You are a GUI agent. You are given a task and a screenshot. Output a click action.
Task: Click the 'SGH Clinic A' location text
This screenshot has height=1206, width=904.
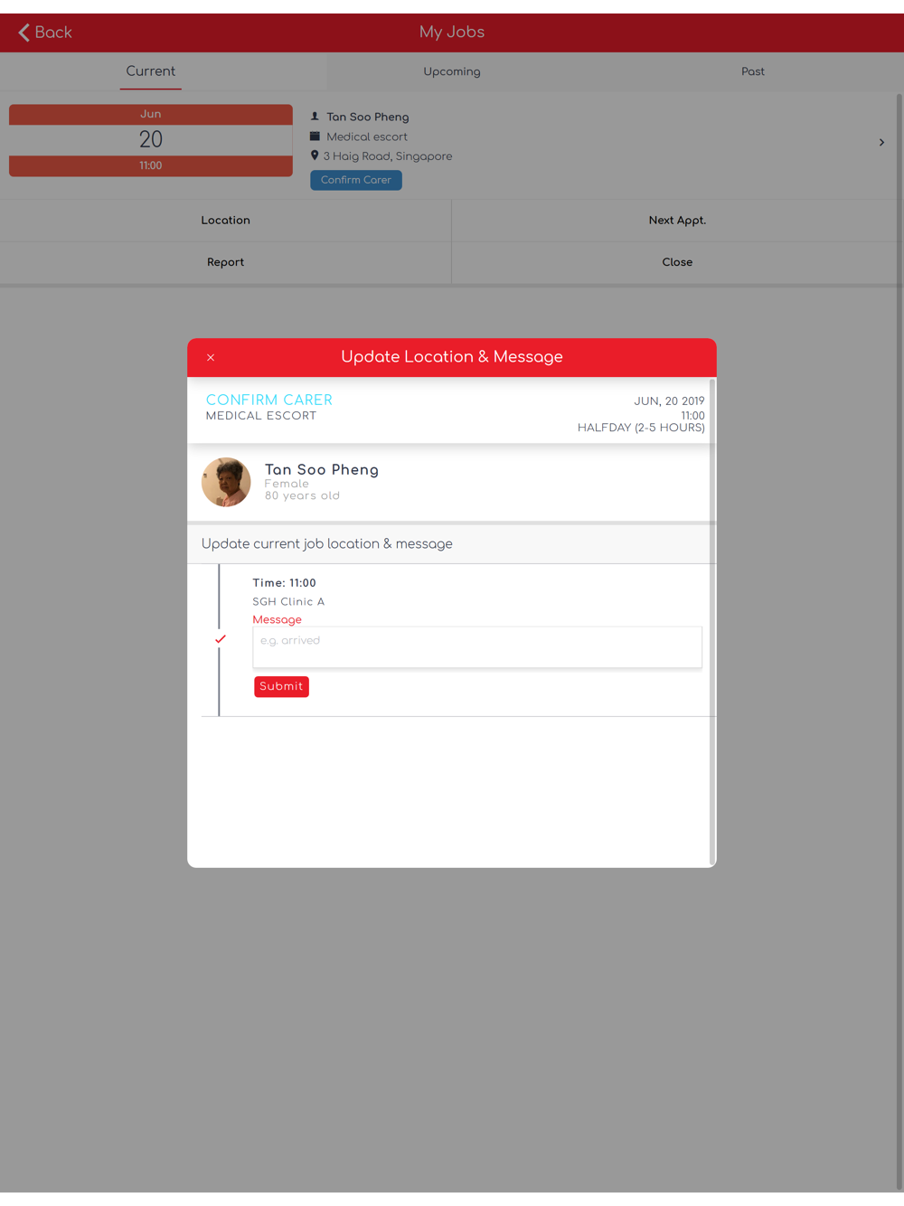[x=288, y=601]
